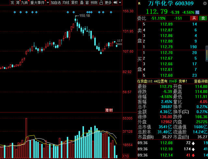This screenshot has width=208, height=159.
Task: Click the rightmost blue diamond event marker
Action: [111, 12]
